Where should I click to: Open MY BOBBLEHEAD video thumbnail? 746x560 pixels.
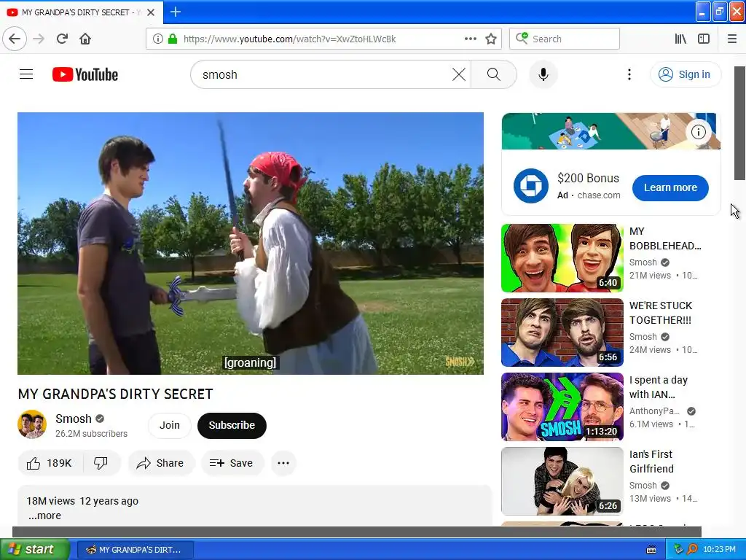(x=562, y=258)
